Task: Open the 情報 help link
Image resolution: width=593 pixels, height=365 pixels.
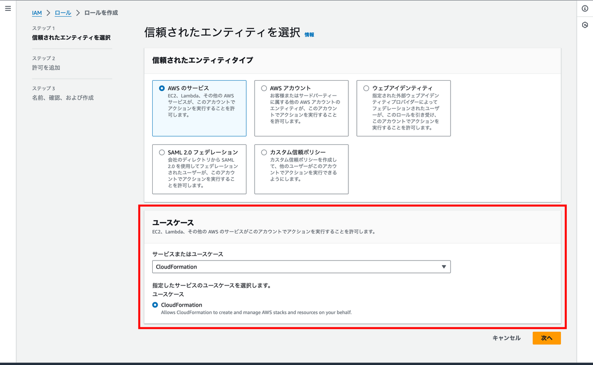Action: pyautogui.click(x=309, y=35)
